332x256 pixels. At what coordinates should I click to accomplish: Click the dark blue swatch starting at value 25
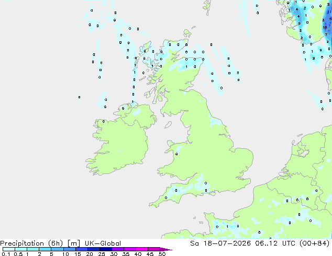pos(105,249)
